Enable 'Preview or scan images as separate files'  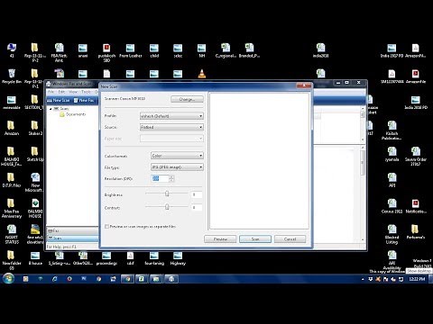pyautogui.click(x=106, y=227)
